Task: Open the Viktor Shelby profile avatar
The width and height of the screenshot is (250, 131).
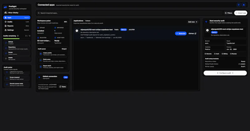Action: pyautogui.click(x=6, y=13)
